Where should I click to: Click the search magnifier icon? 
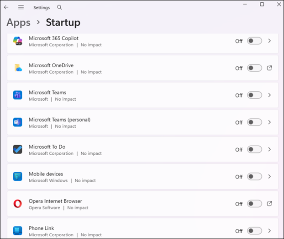[x=59, y=7]
